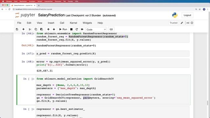
Task: Open the Chrome menu in menu bar
Action: coord(9,1)
